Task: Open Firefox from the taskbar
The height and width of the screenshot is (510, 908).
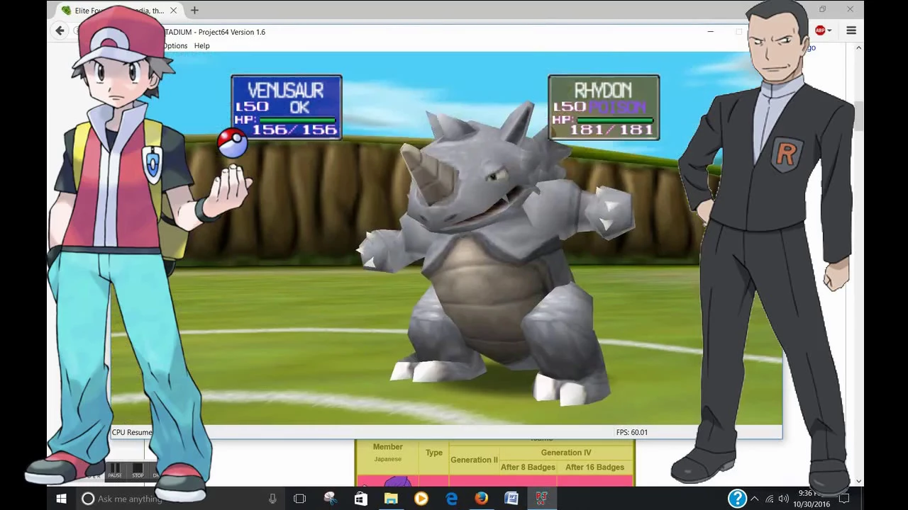Action: pyautogui.click(x=481, y=499)
